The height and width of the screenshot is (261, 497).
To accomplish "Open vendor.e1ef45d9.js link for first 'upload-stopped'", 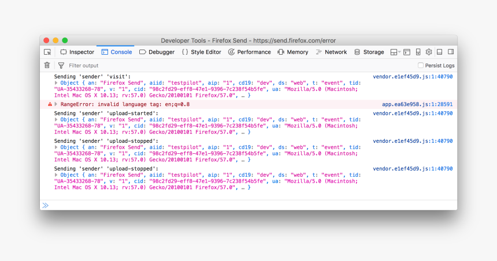I will [x=413, y=141].
